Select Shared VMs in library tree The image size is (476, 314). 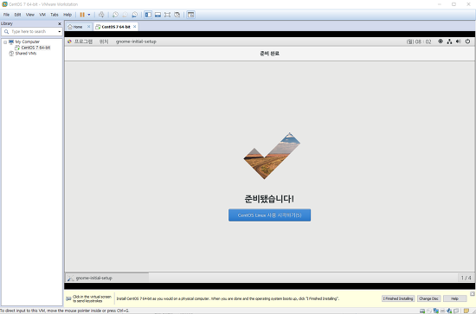[26, 54]
